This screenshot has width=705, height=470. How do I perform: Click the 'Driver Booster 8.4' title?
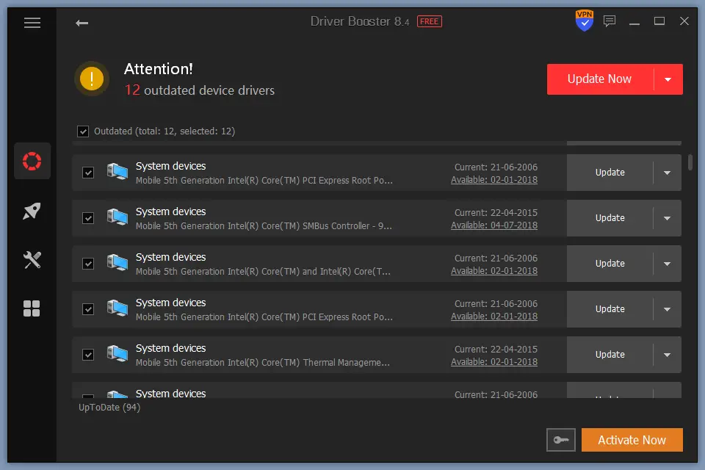coord(360,21)
